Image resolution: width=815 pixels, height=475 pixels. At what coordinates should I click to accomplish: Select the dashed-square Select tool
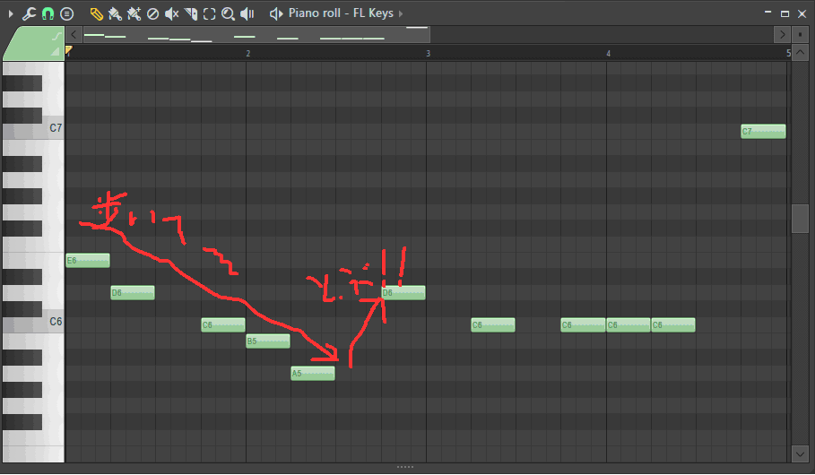pos(210,13)
